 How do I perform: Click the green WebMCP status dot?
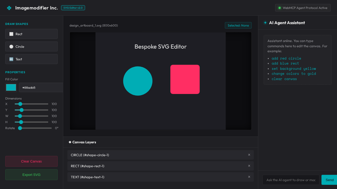click(280, 8)
